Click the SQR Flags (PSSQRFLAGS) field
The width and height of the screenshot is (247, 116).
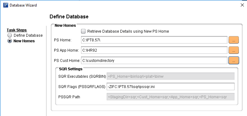171,86
